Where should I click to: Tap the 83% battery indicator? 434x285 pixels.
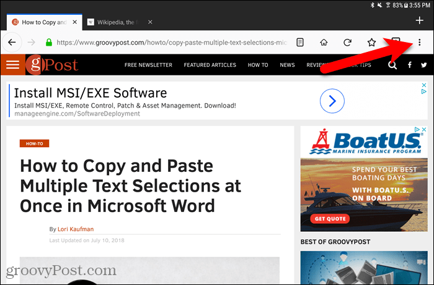(401, 5)
